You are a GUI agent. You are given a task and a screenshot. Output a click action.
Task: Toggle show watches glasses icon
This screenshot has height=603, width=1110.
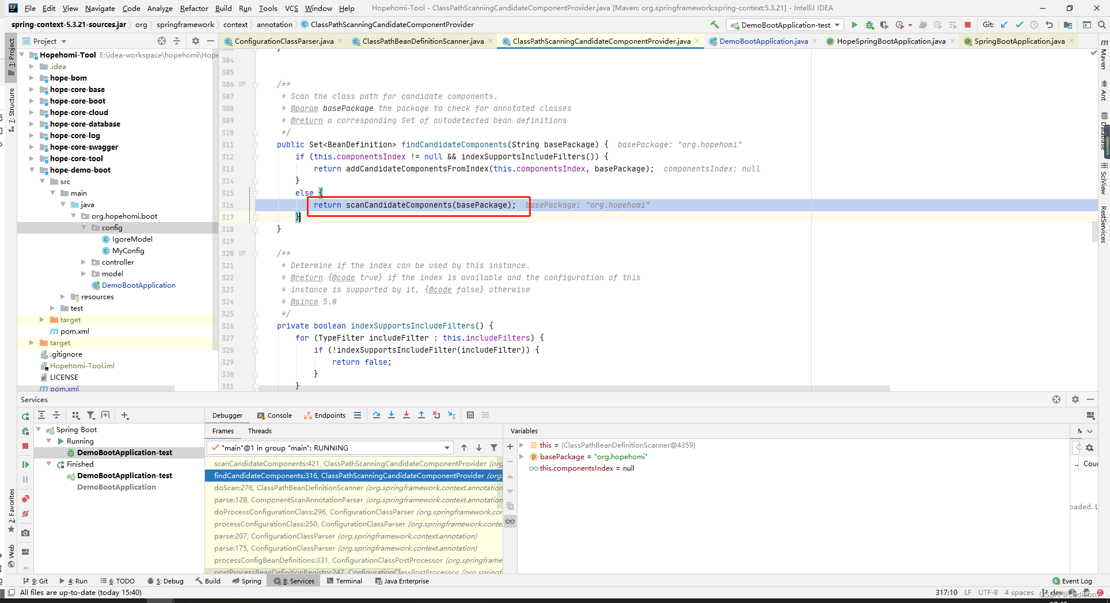click(510, 521)
